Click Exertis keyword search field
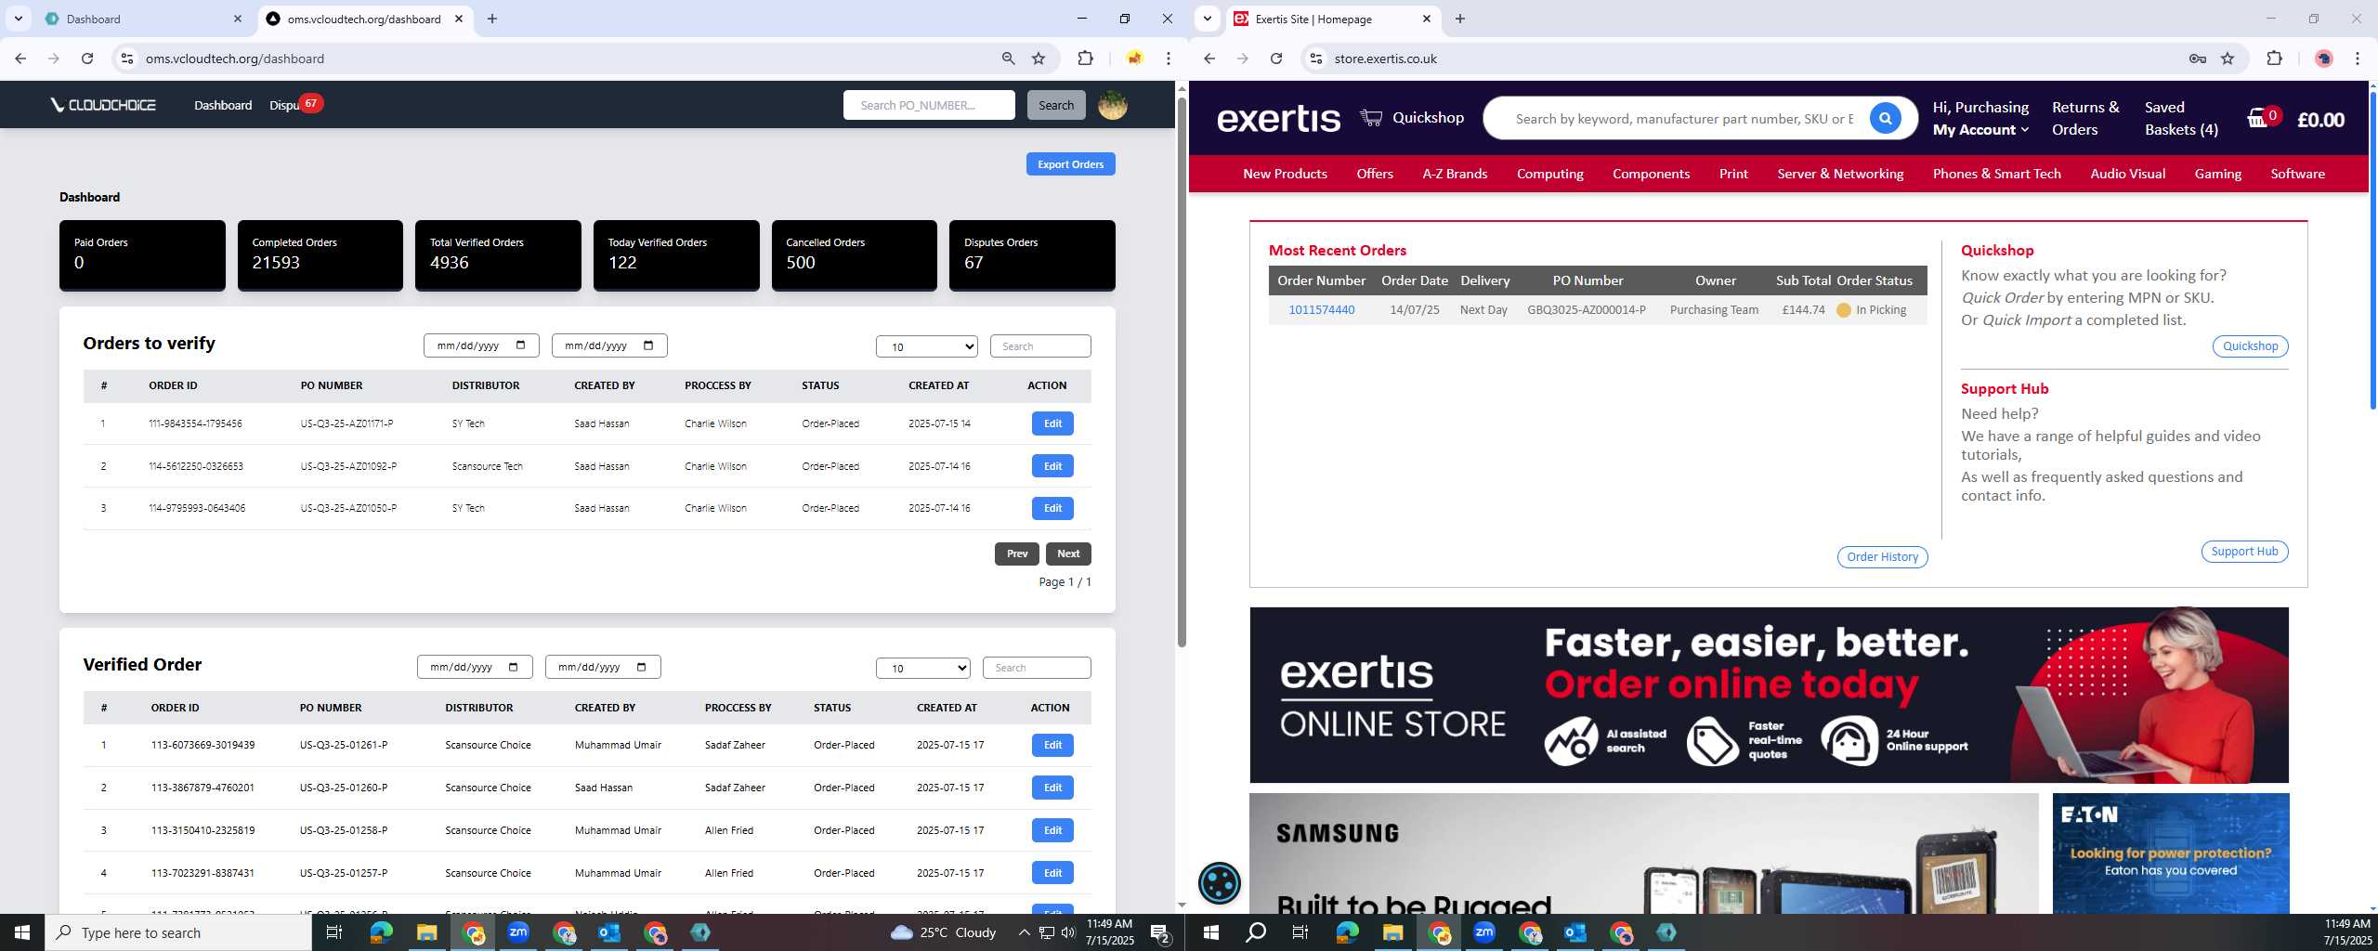The height and width of the screenshot is (951, 2378). click(1684, 119)
